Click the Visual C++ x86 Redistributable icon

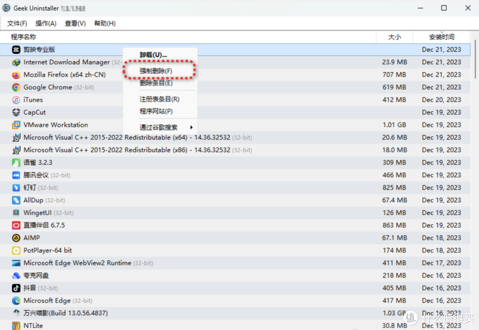(16, 150)
